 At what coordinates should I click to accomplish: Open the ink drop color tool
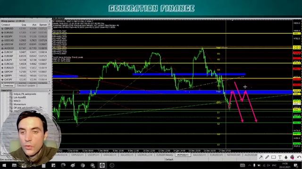pos(286,157)
